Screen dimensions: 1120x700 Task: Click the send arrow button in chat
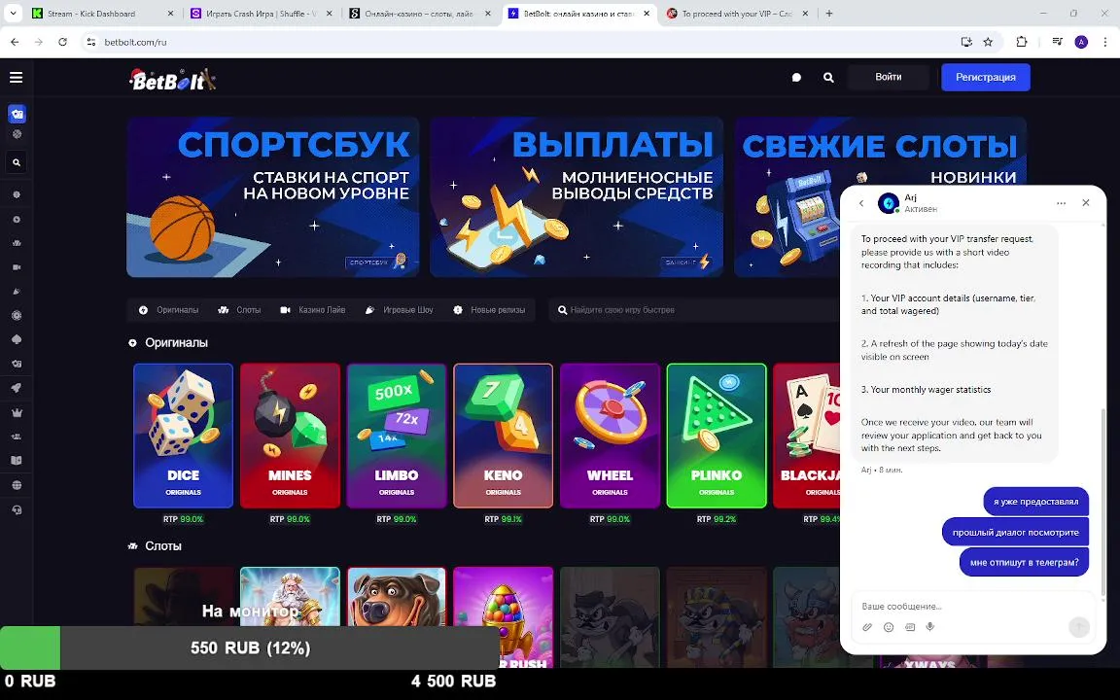tap(1079, 627)
